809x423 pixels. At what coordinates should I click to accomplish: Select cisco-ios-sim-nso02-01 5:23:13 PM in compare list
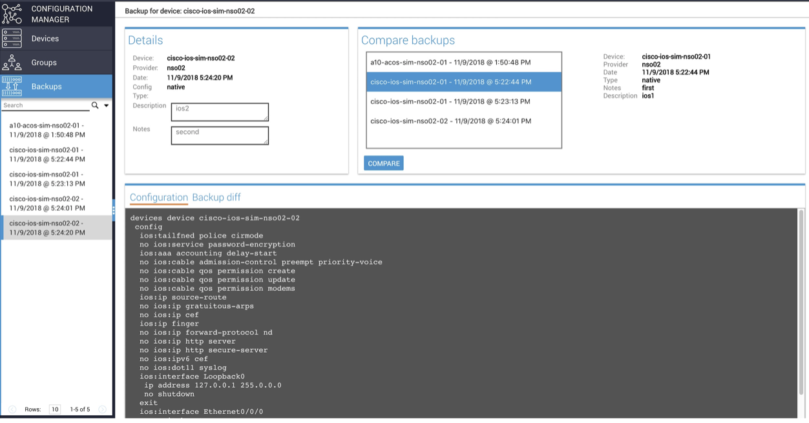click(463, 101)
